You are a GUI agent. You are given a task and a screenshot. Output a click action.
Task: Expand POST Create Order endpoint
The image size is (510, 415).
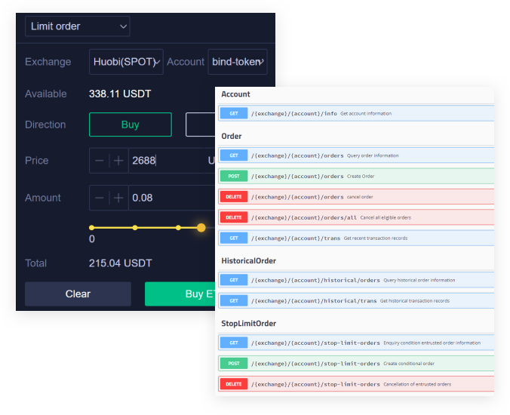coord(356,177)
